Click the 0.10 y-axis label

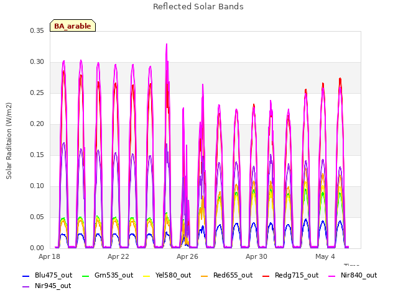(37, 186)
